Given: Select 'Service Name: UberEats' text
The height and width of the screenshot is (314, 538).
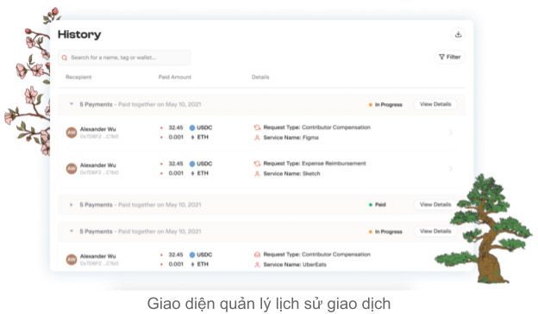Looking at the screenshot, I should pos(295,265).
